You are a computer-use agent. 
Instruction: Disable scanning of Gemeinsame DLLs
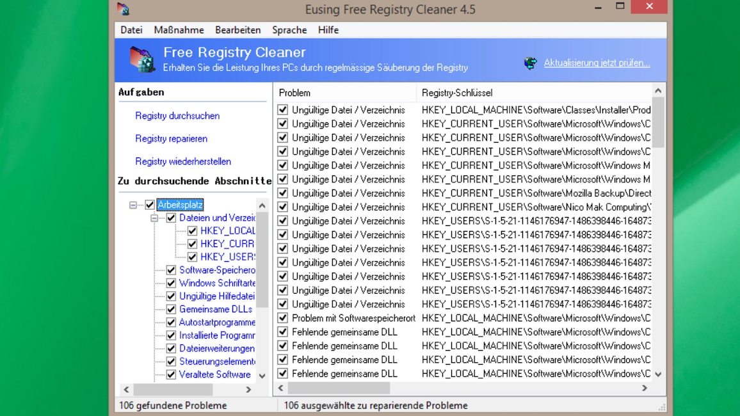(x=170, y=309)
